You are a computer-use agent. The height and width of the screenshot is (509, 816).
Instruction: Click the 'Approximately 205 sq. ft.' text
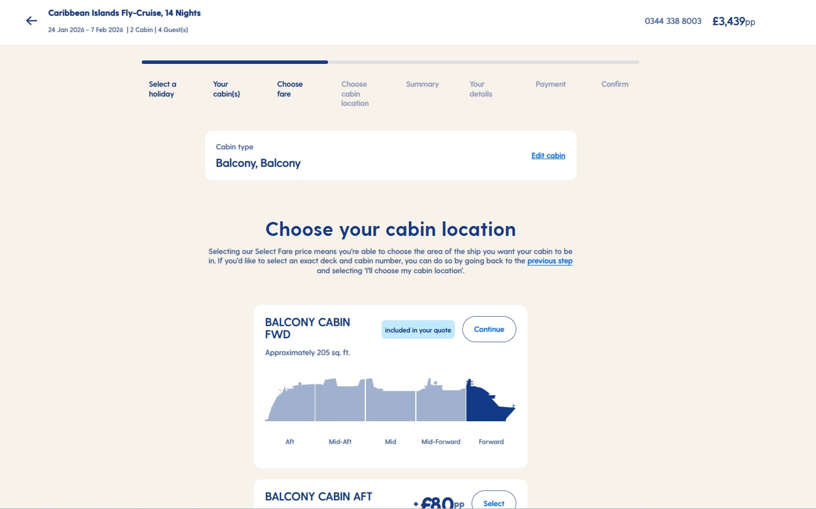click(x=307, y=353)
